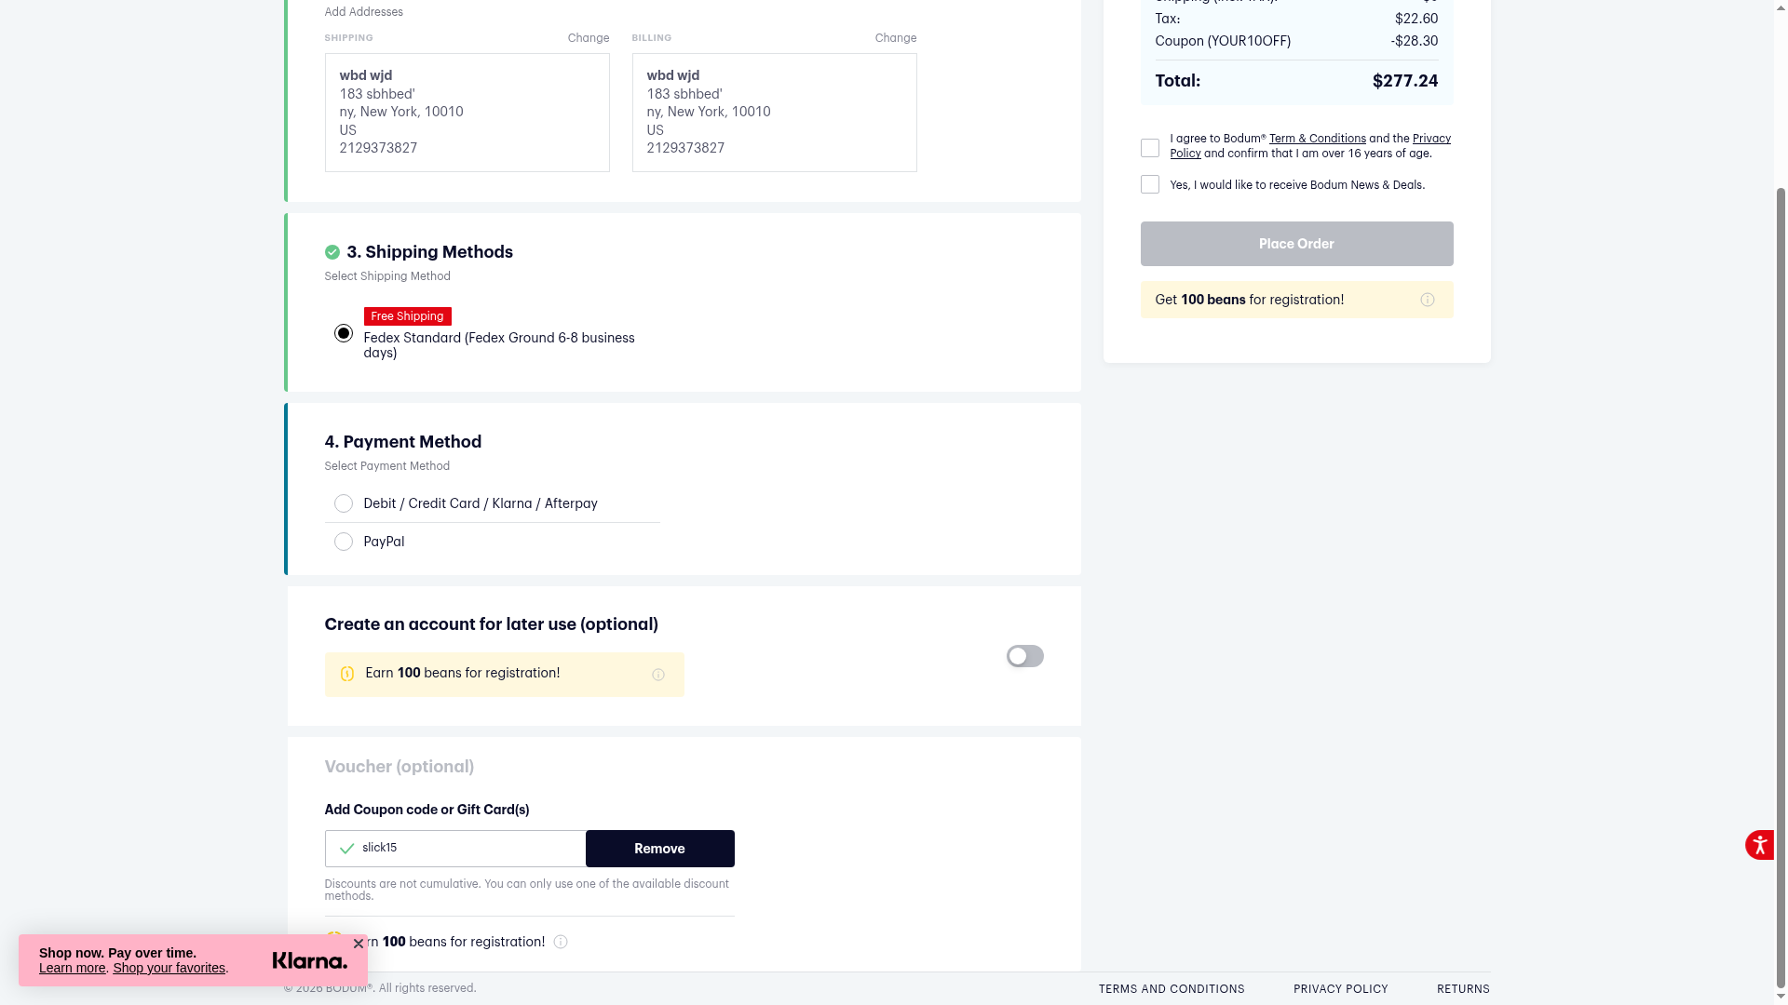
Task: Click info icon in Earn 100 beans box
Action: point(658,675)
